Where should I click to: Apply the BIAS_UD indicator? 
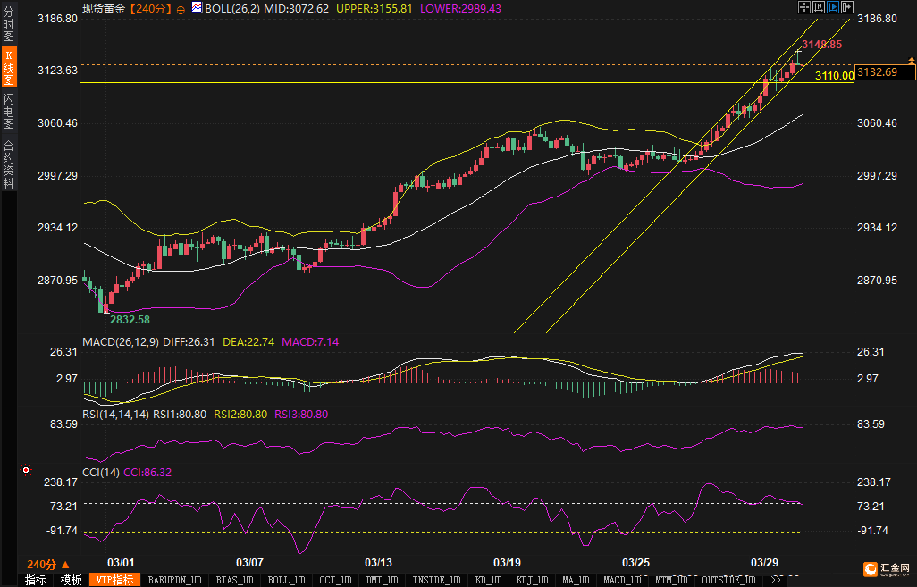(x=235, y=580)
